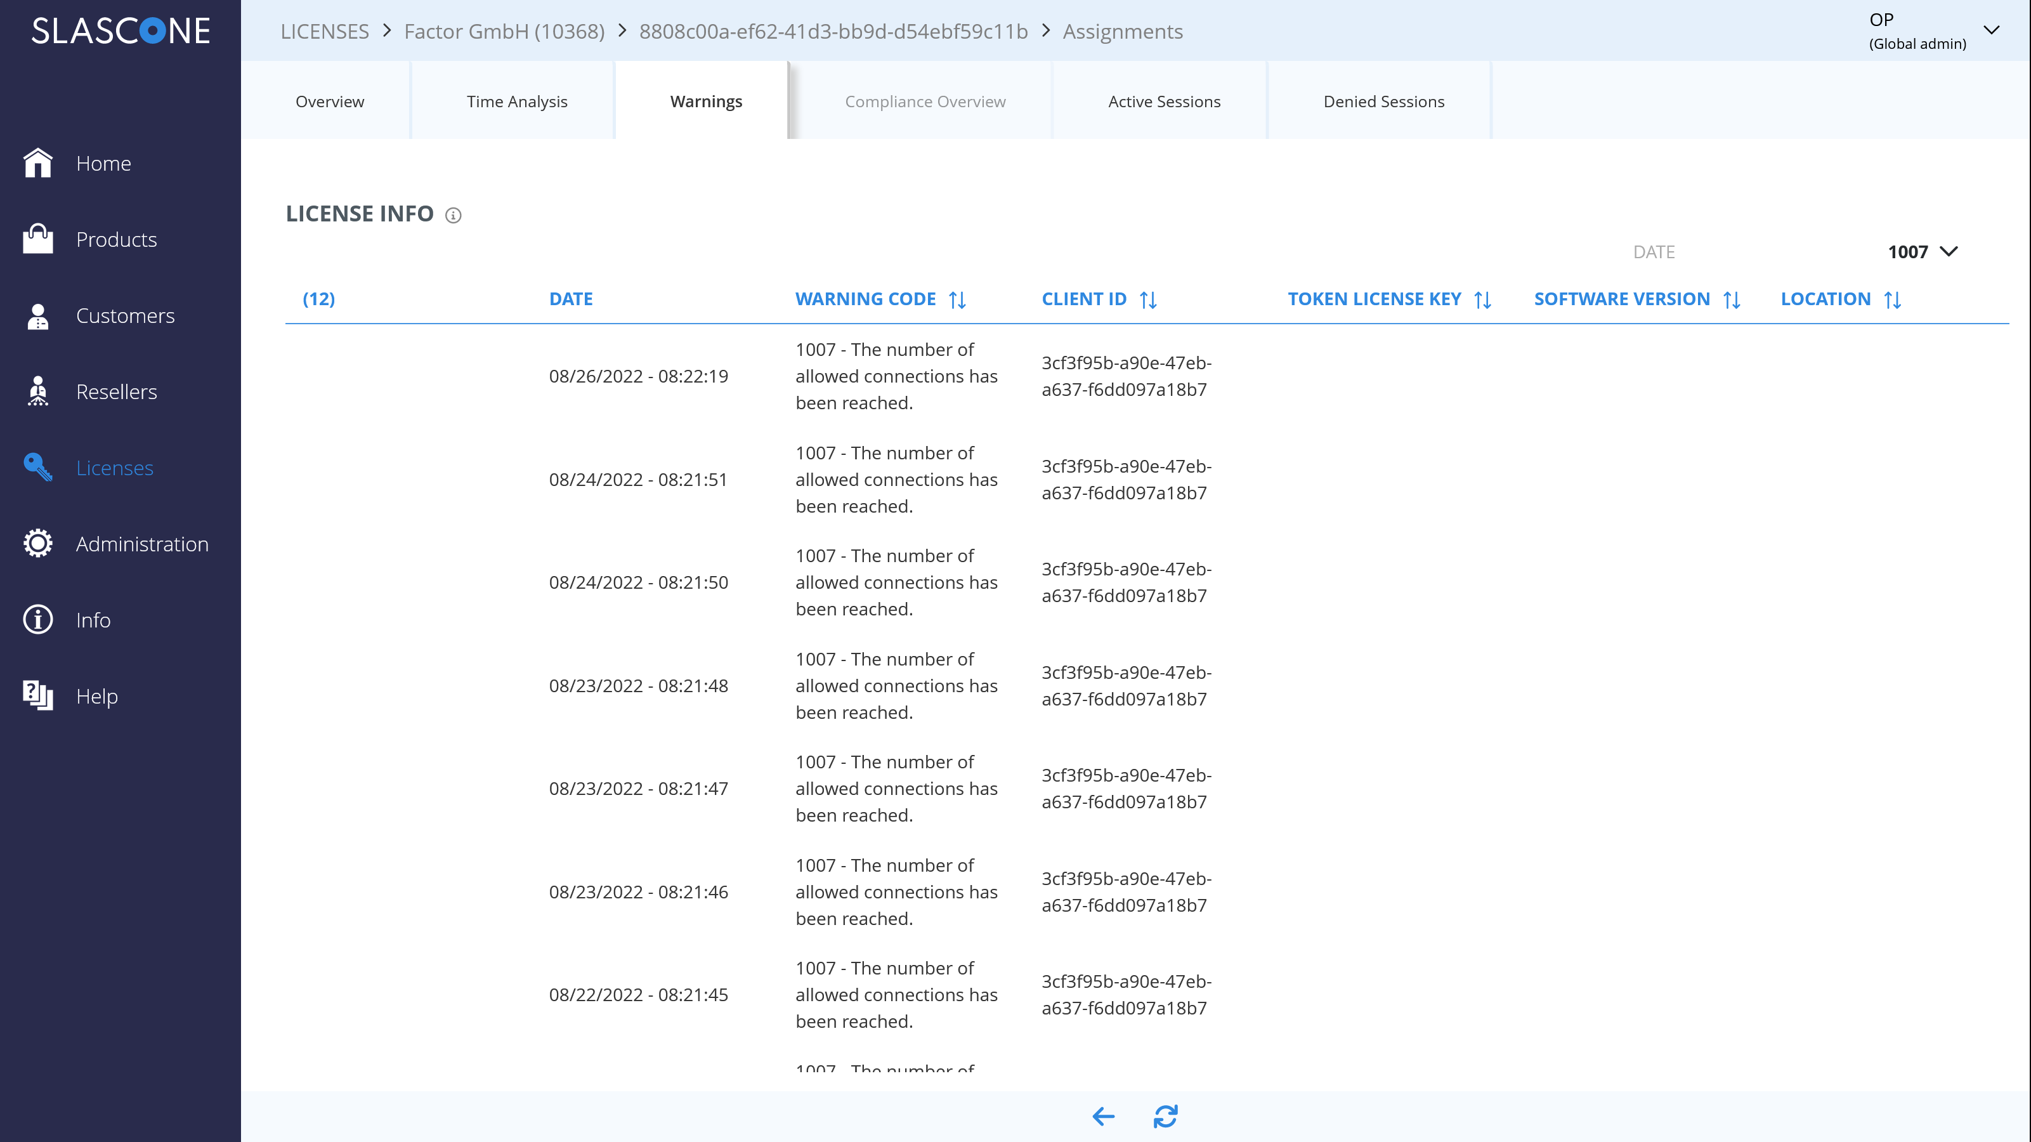The width and height of the screenshot is (2031, 1142).
Task: Click the DATE column header
Action: pos(570,299)
